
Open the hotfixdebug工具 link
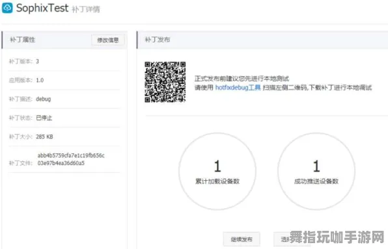[238, 88]
